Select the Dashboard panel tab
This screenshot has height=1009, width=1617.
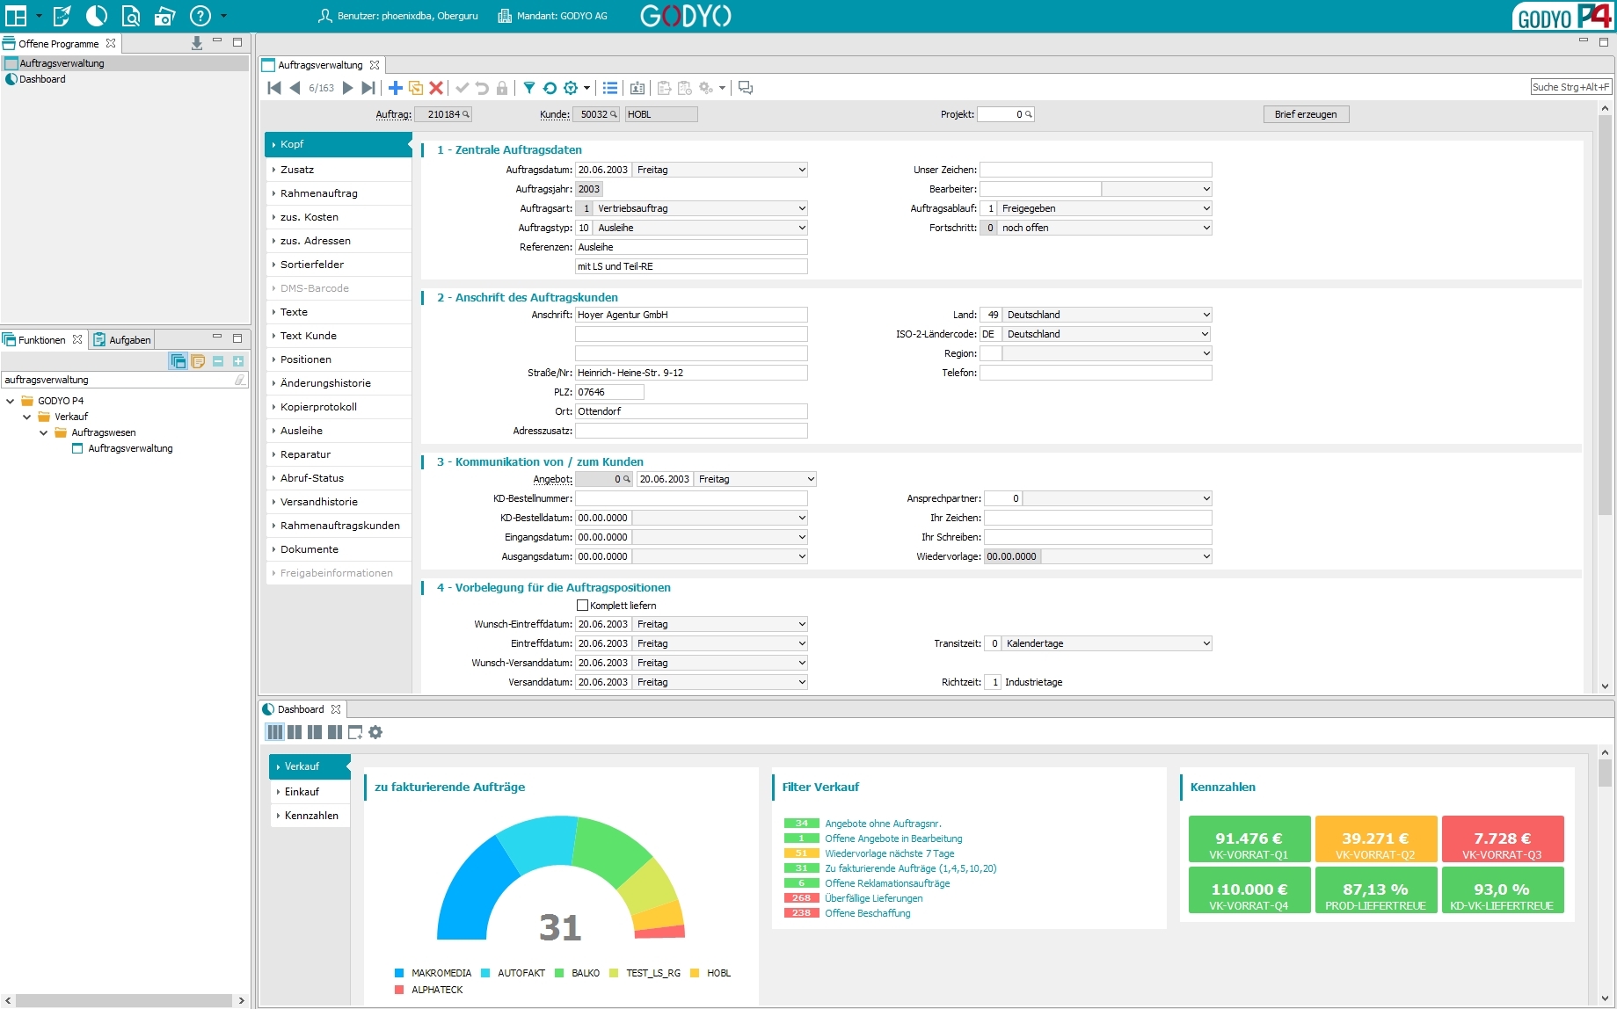coord(302,709)
